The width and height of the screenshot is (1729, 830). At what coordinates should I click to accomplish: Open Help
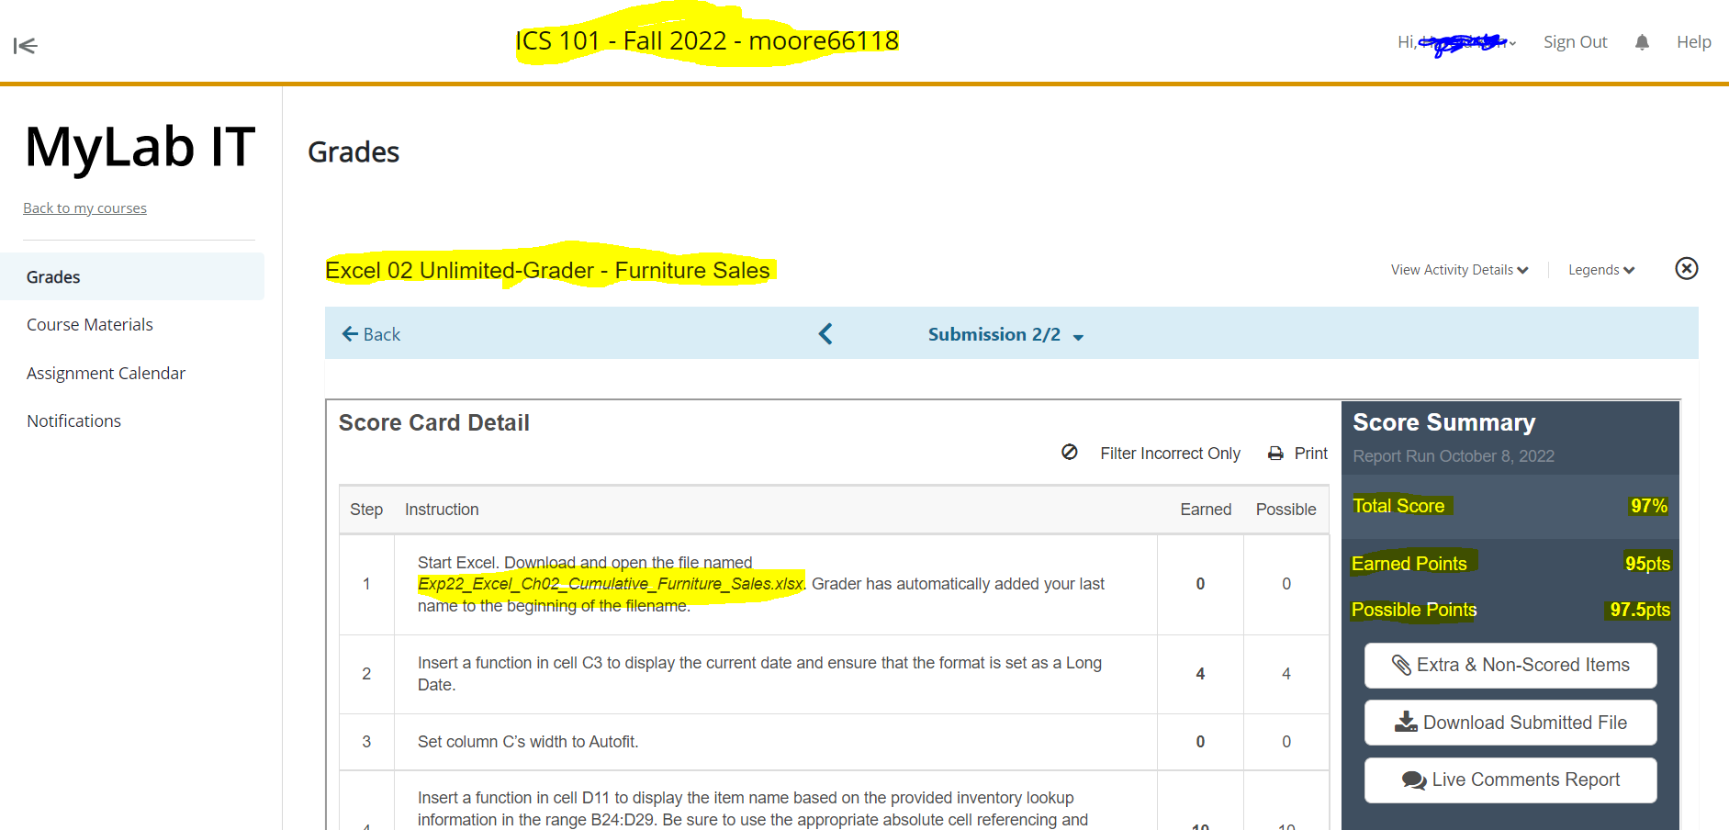[1693, 42]
